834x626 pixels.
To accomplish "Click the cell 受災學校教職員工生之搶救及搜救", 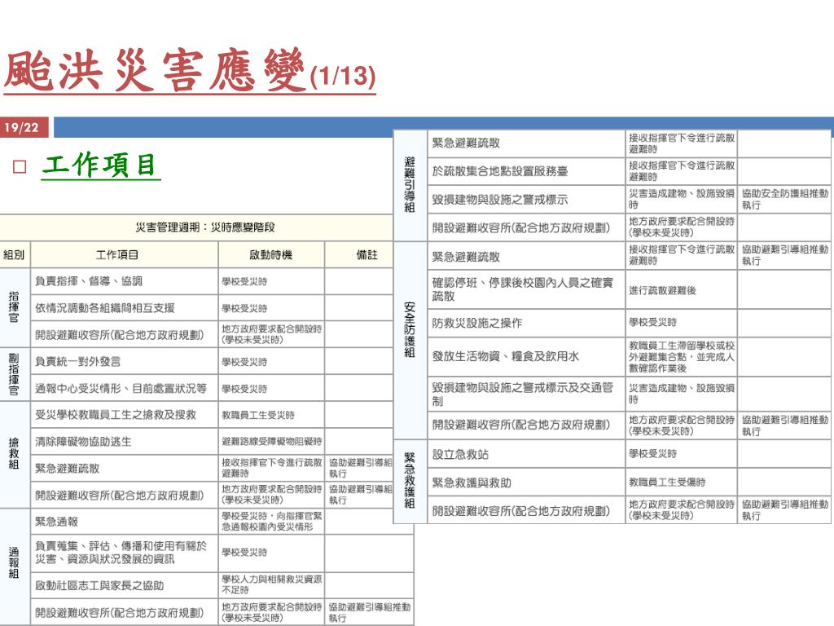I will point(125,415).
